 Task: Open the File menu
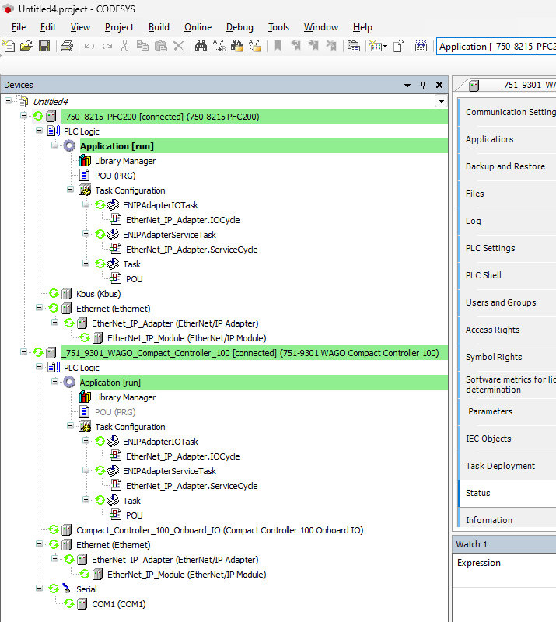19,27
